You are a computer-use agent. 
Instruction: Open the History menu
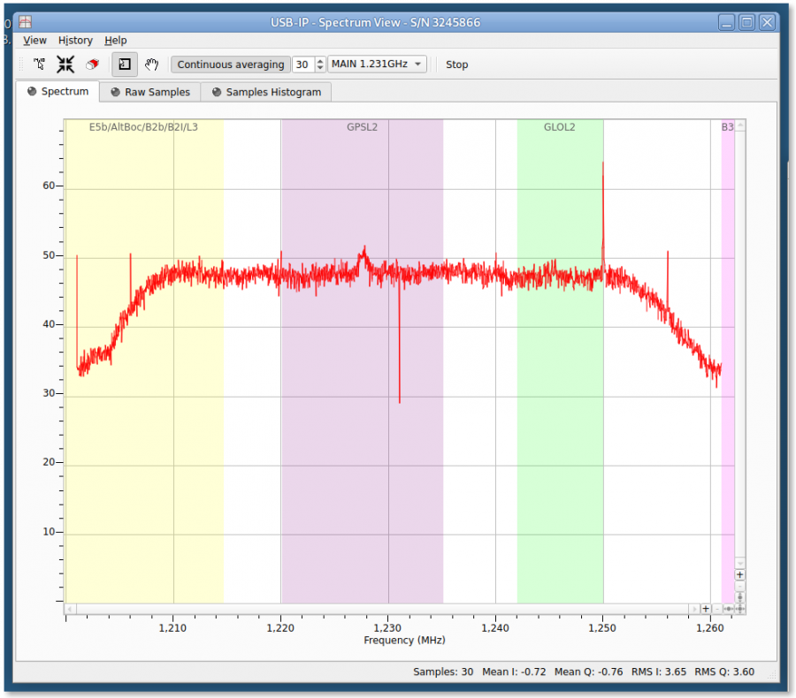coord(75,40)
